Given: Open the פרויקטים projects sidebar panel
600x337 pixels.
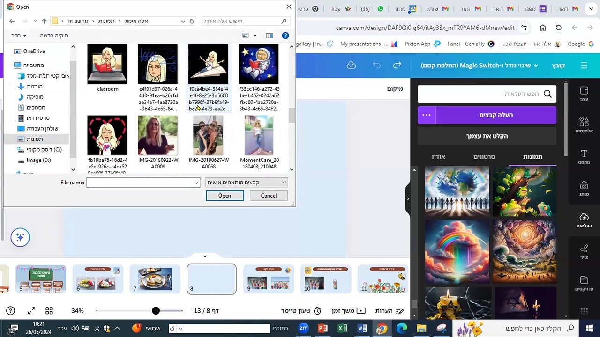Looking at the screenshot, I should (x=584, y=283).
